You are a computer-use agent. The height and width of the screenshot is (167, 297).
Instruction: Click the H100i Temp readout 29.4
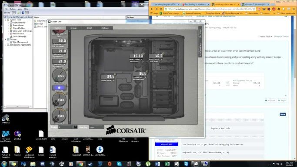coord(108,77)
